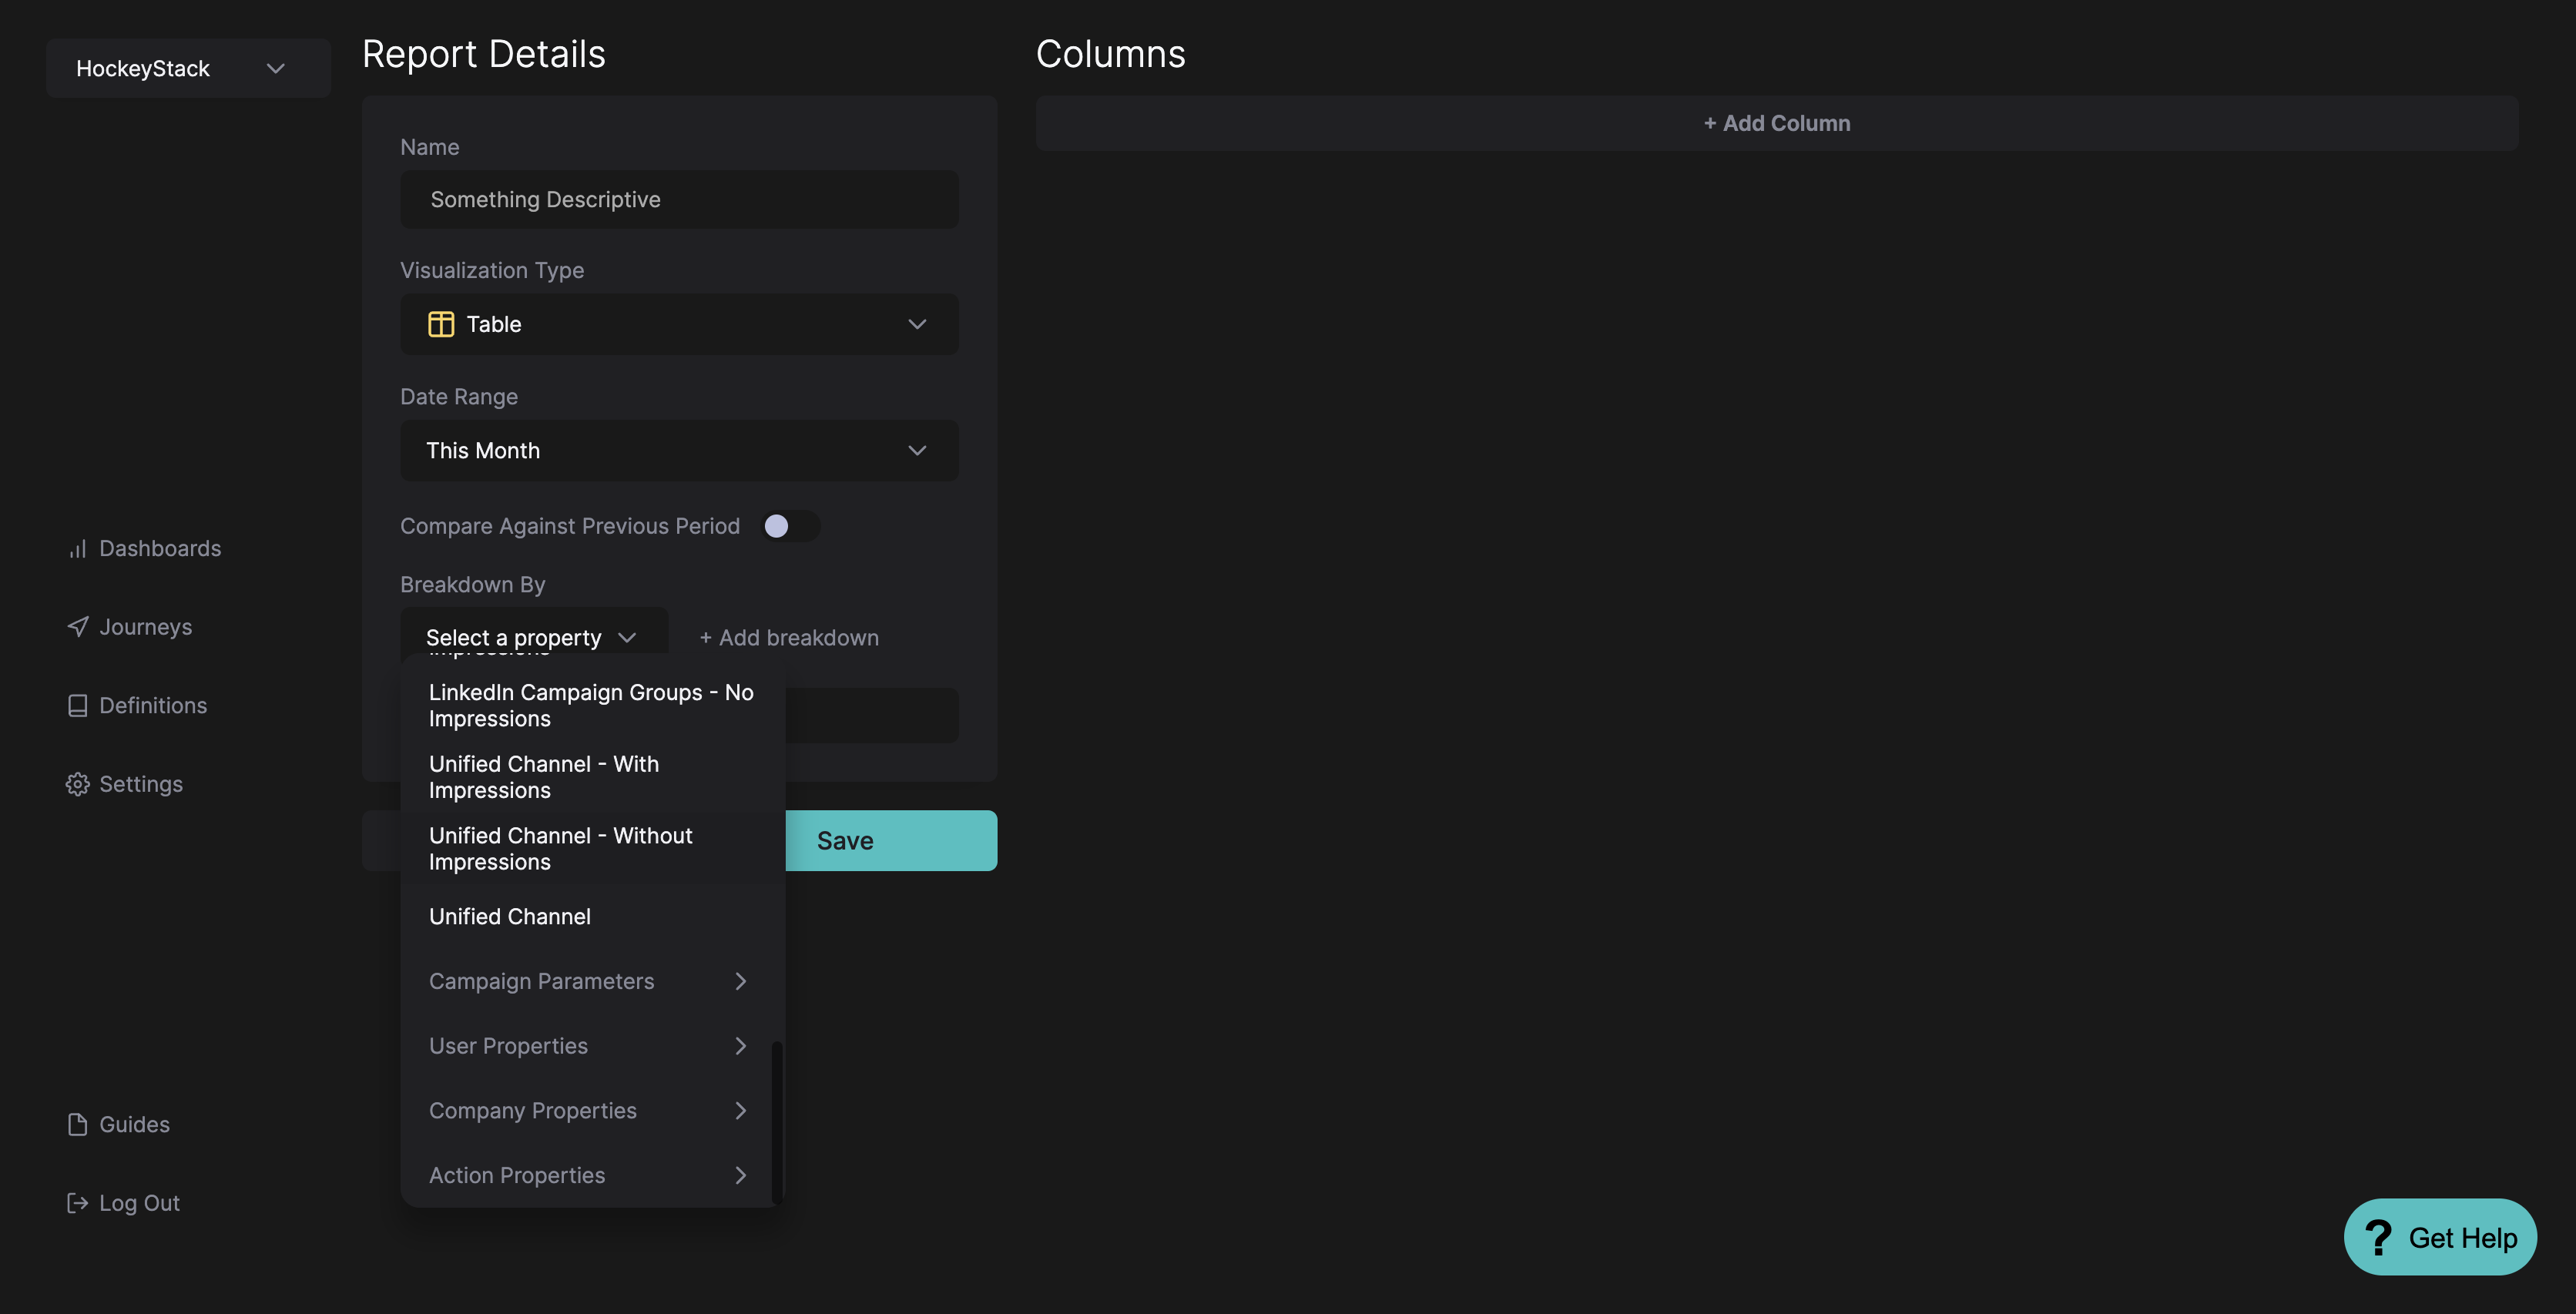Image resolution: width=2576 pixels, height=1314 pixels.
Task: Click the Journeys paper plane icon
Action: pos(77,627)
